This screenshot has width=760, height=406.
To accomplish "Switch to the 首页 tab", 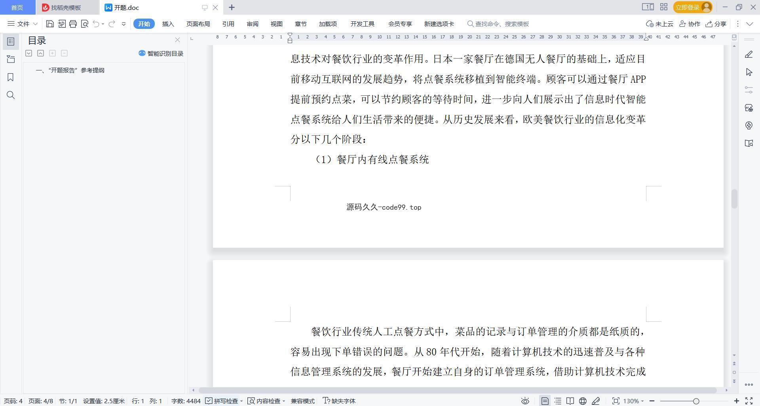I will pos(17,8).
